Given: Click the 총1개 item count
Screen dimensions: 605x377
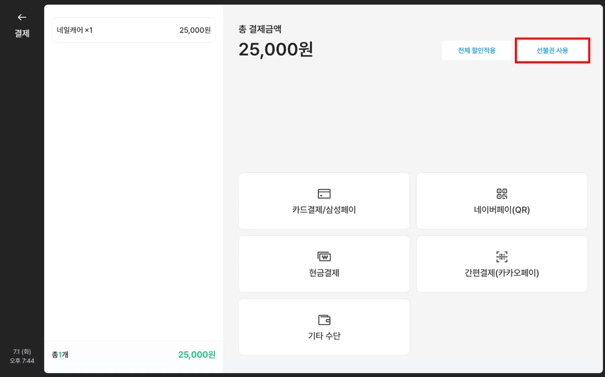Looking at the screenshot, I should coord(60,355).
